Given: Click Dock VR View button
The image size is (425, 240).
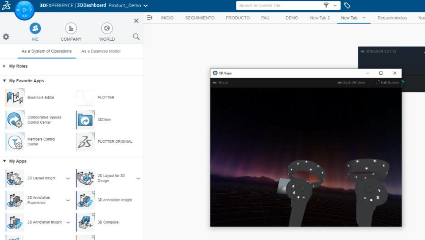Looking at the screenshot, I should [351, 83].
